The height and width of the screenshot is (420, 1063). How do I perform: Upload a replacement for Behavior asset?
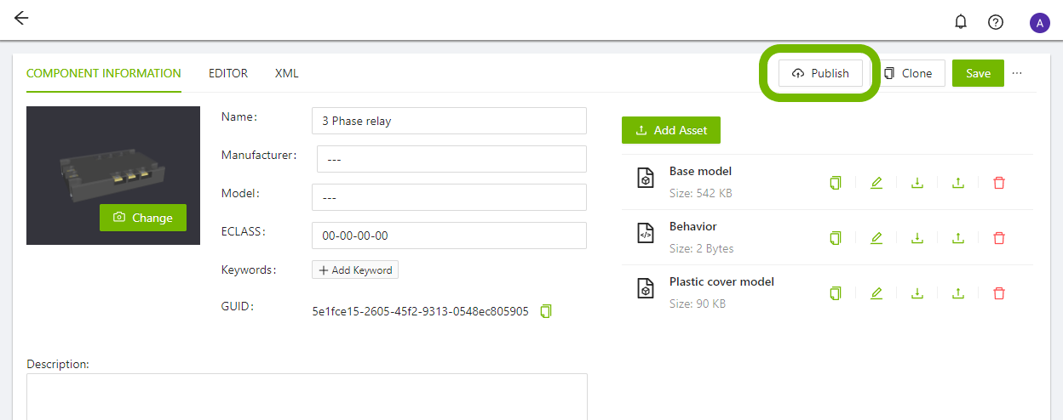pos(958,238)
